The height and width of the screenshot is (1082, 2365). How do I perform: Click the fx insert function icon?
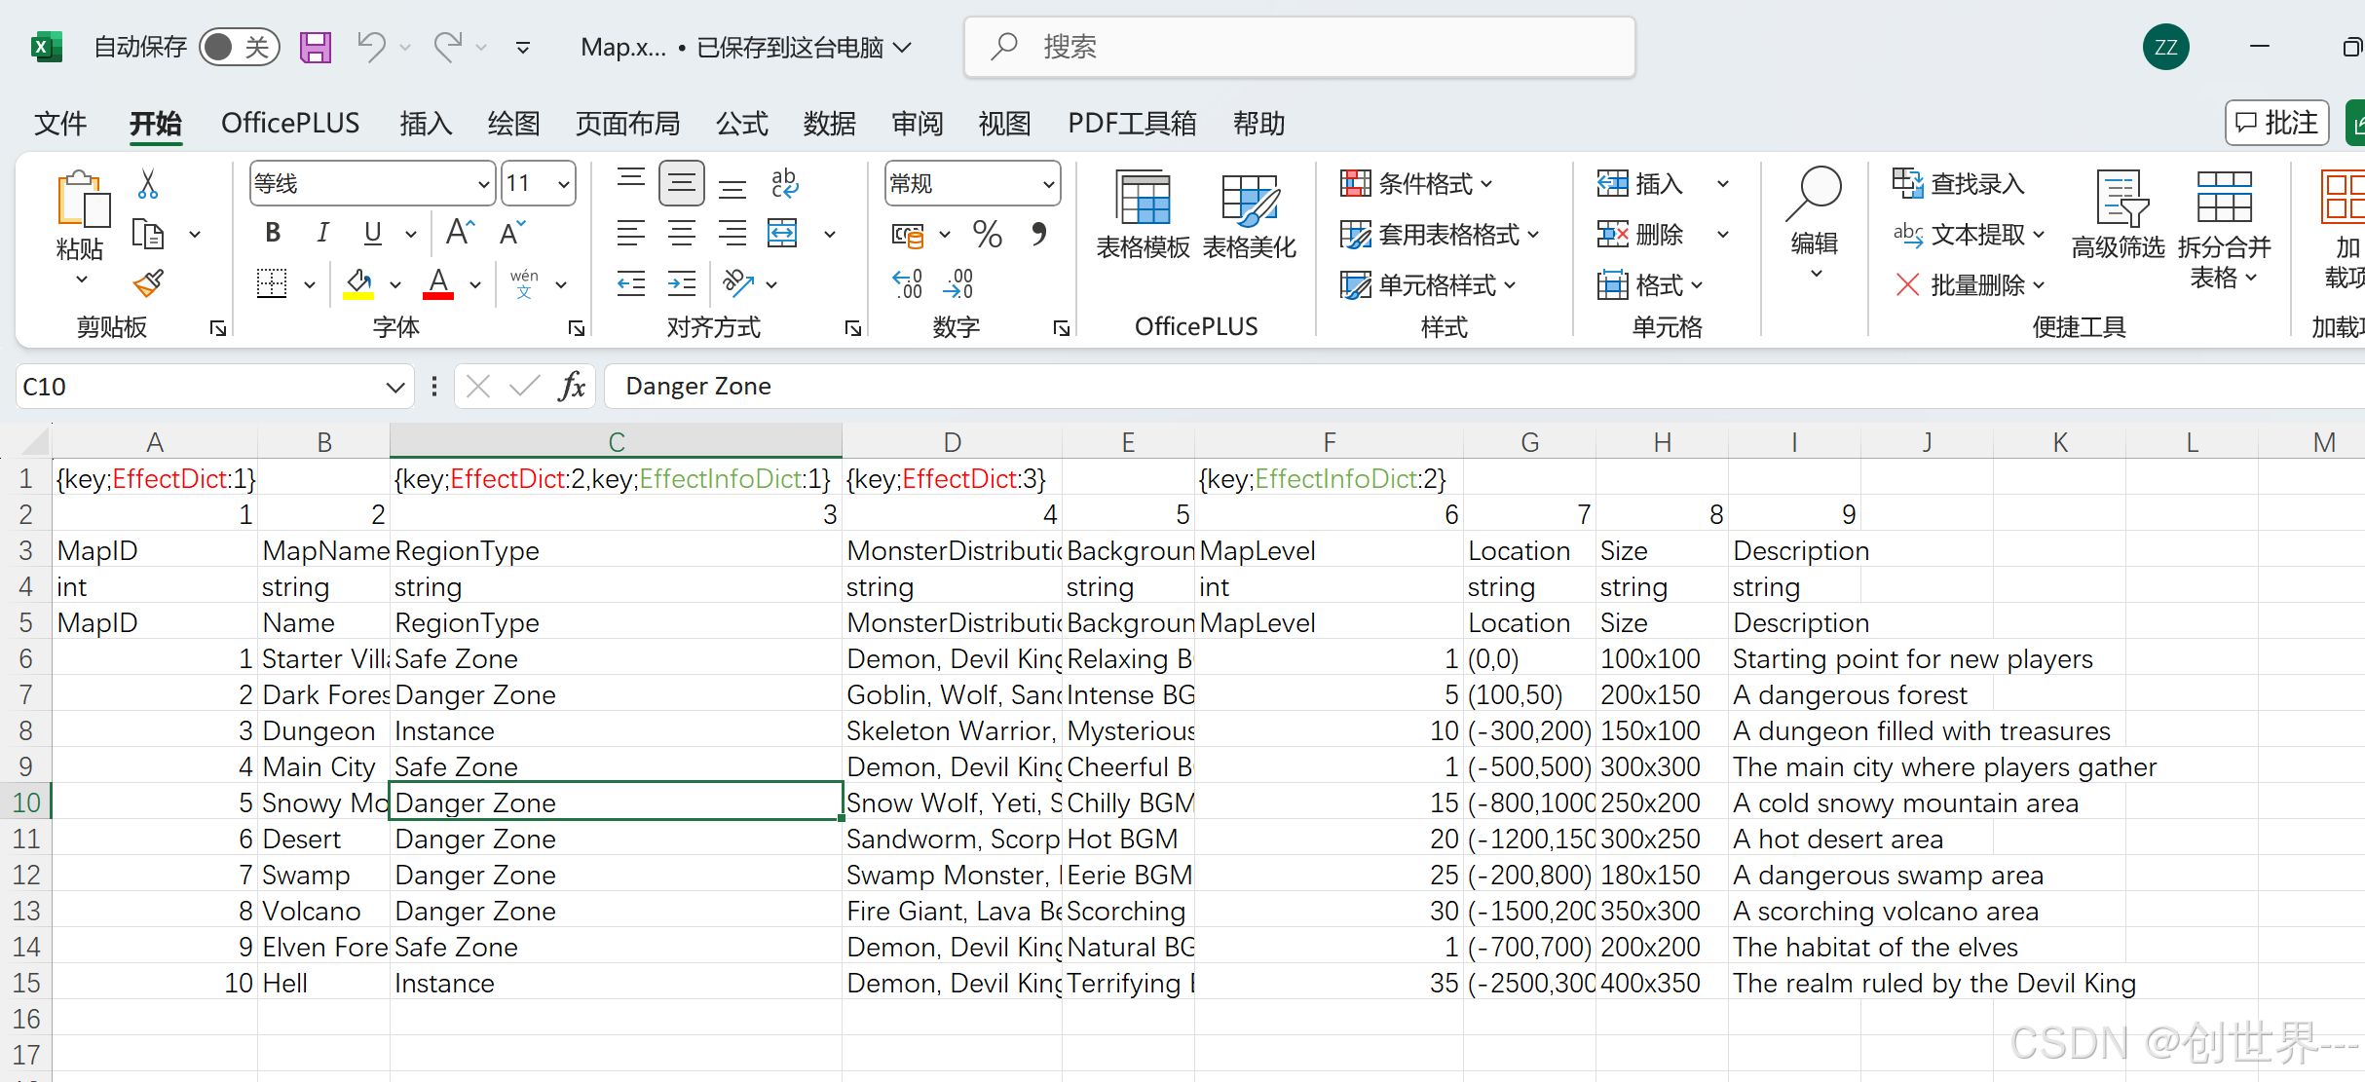coord(572,387)
